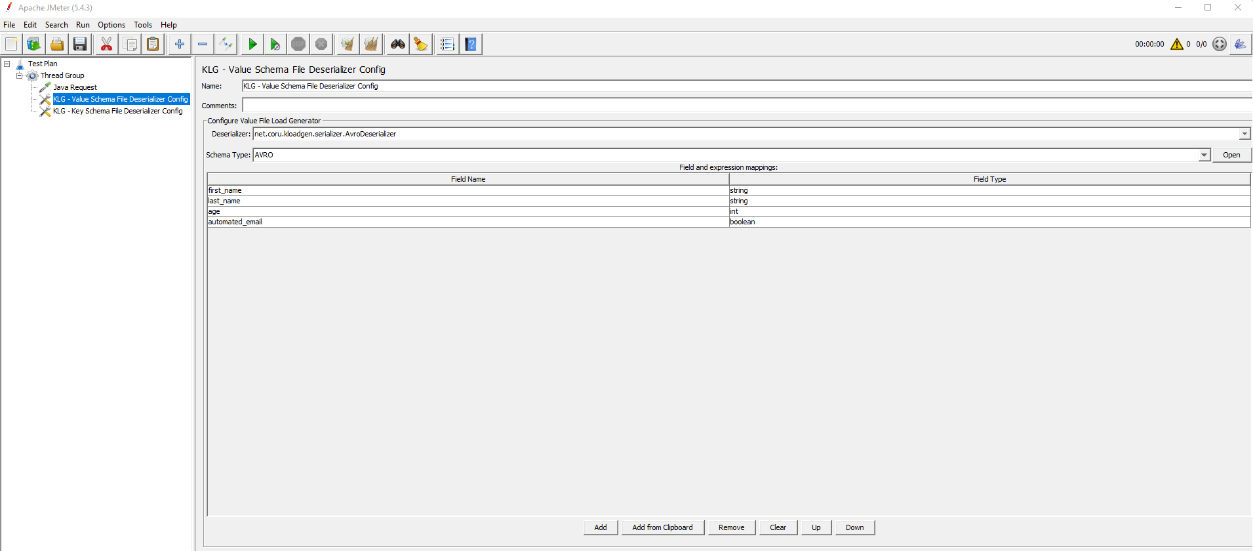
Task: Click the Field Name column header
Action: (468, 179)
